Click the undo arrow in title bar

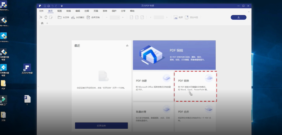pos(52,6)
